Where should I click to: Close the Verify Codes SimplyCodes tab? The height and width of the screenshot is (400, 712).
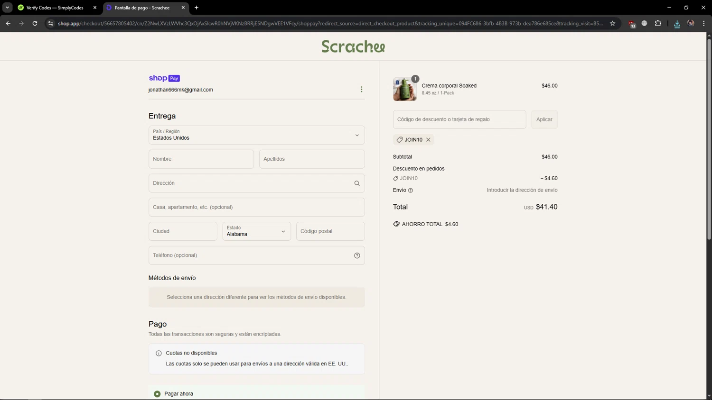pos(95,8)
